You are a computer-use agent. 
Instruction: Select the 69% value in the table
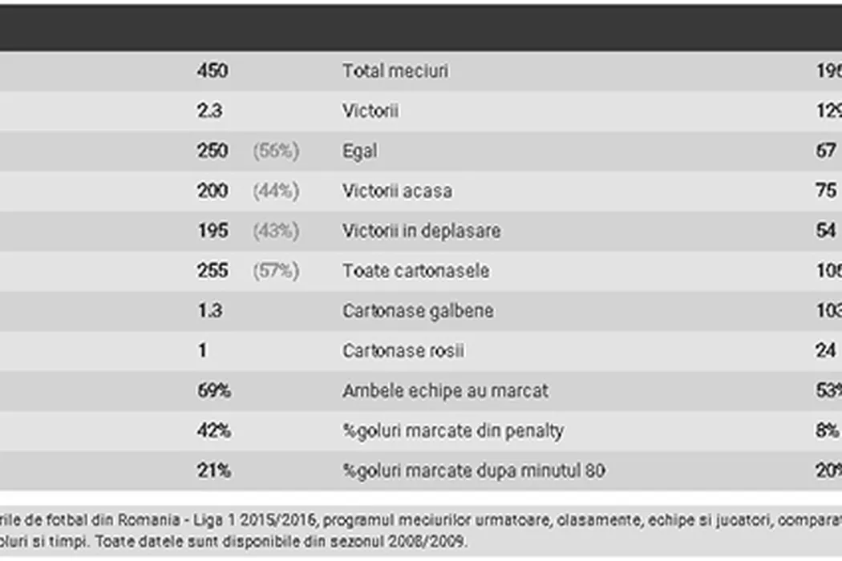point(214,391)
